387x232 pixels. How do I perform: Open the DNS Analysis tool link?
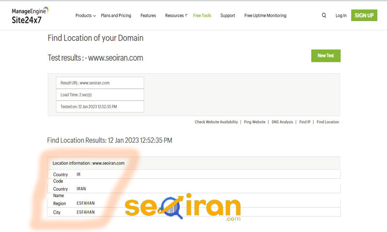(x=282, y=122)
